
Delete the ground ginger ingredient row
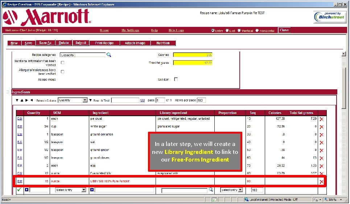point(321,150)
